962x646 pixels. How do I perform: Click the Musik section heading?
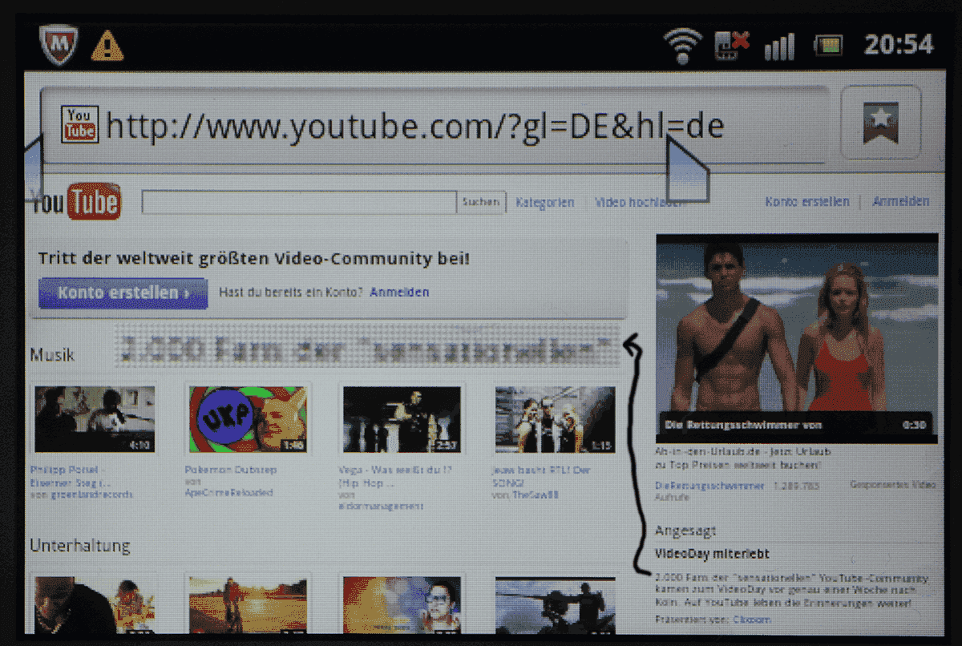52,353
